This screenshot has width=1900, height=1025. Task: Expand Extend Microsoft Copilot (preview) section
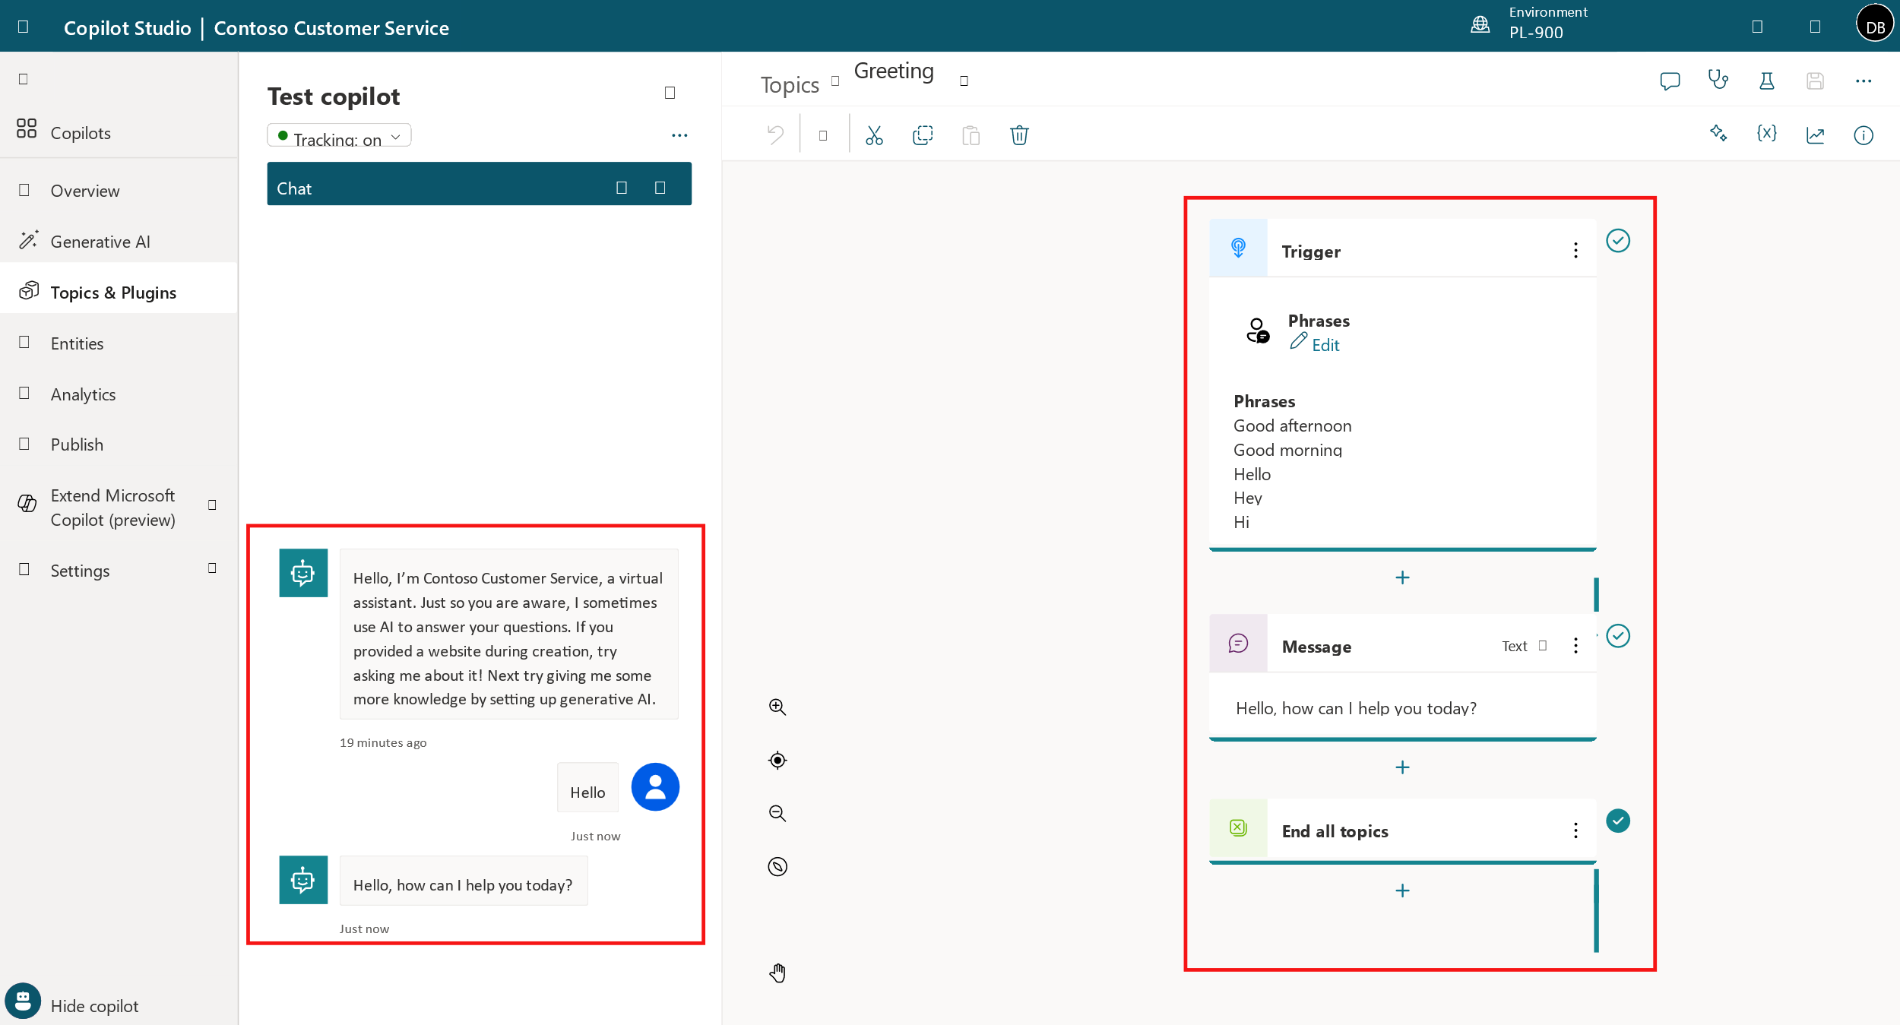click(212, 505)
